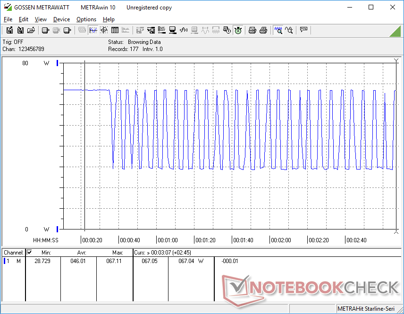This screenshot has height=314, width=404.
Task: Click the cursor value 067.05
Action: click(x=150, y=261)
